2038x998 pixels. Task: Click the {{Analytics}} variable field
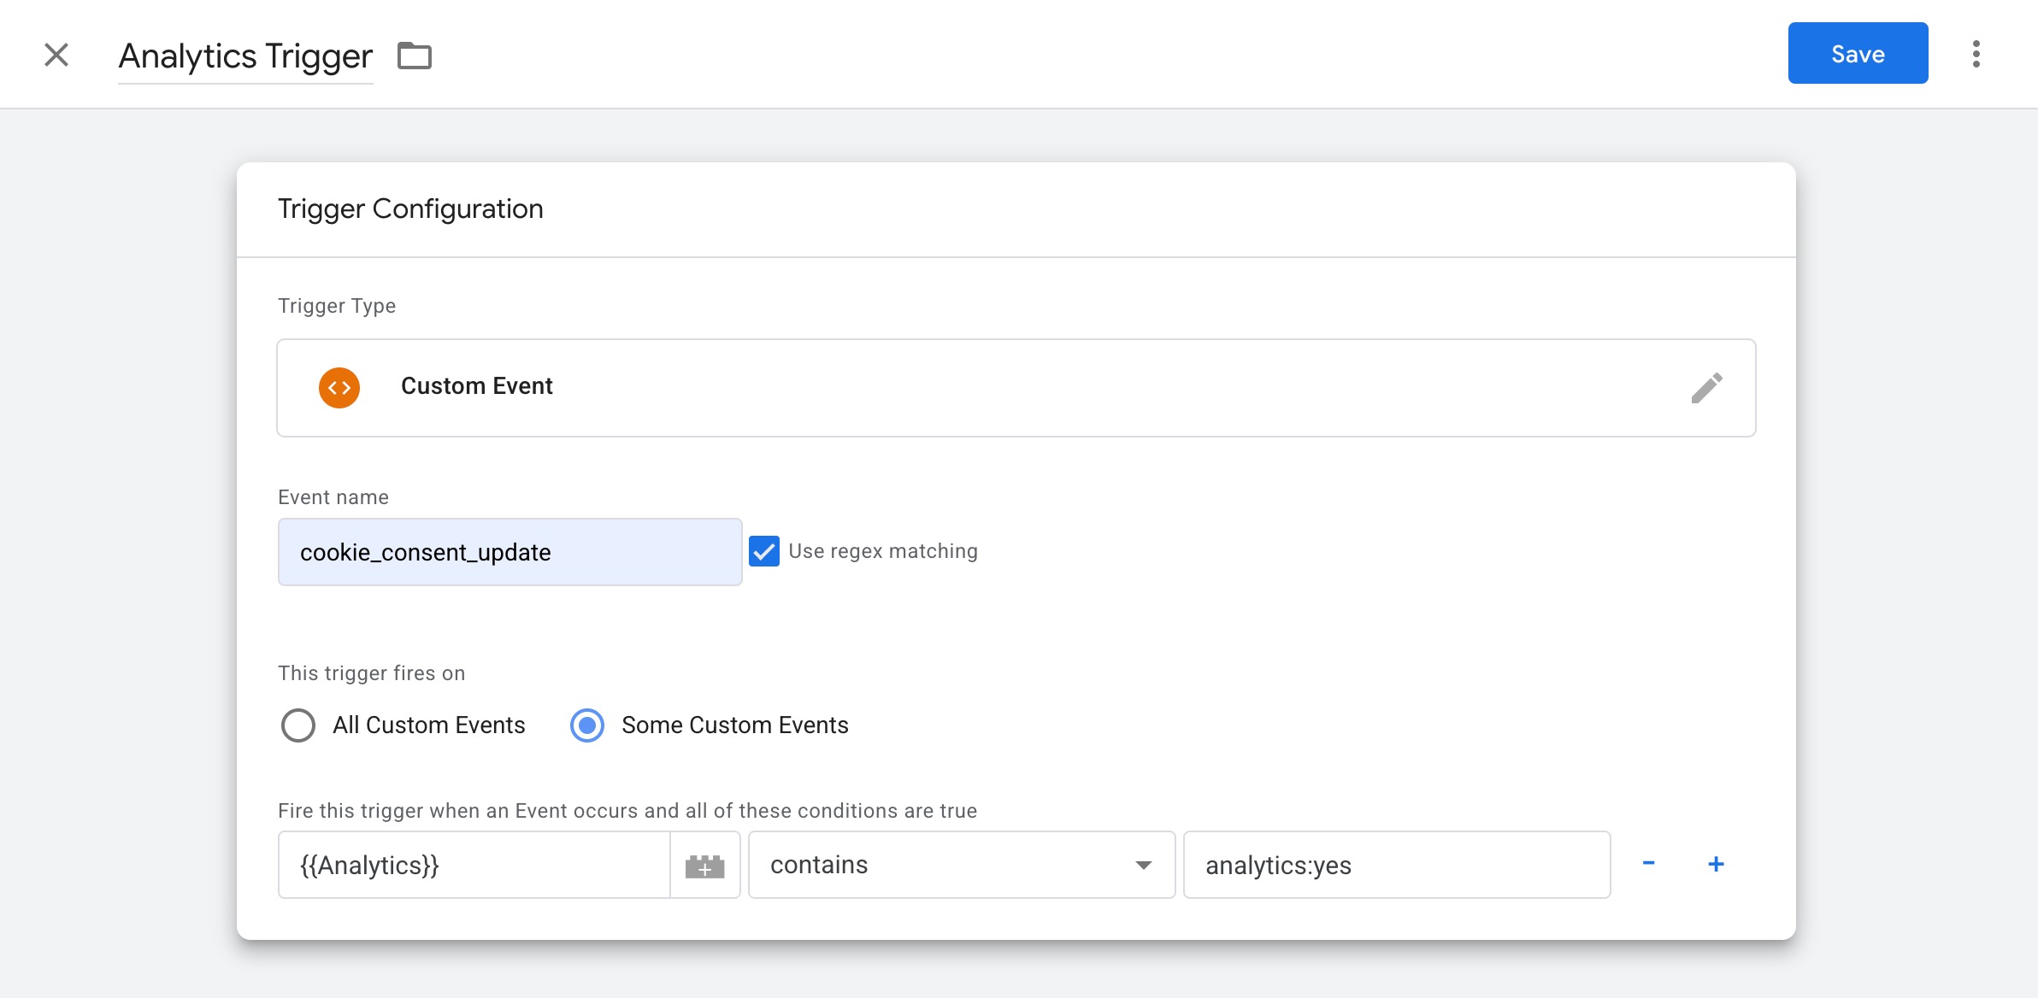[474, 865]
